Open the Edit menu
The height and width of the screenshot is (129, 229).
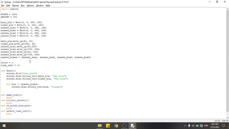[8, 6]
